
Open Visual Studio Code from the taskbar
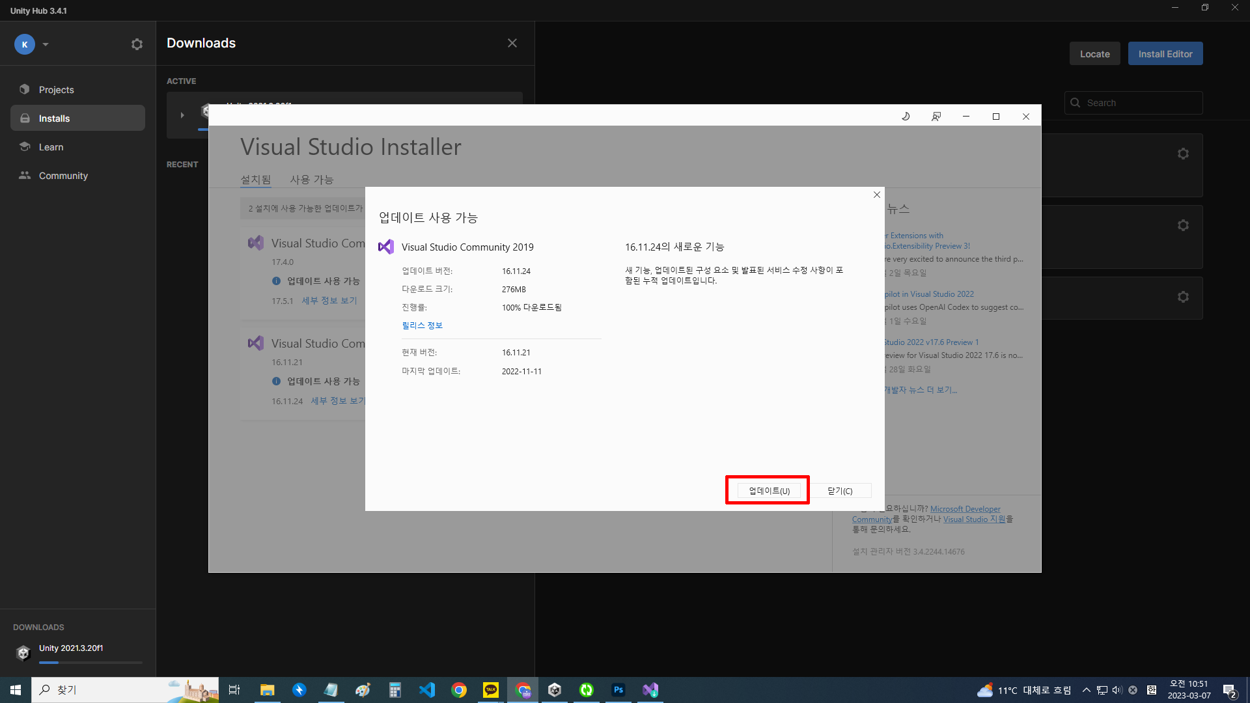point(427,690)
